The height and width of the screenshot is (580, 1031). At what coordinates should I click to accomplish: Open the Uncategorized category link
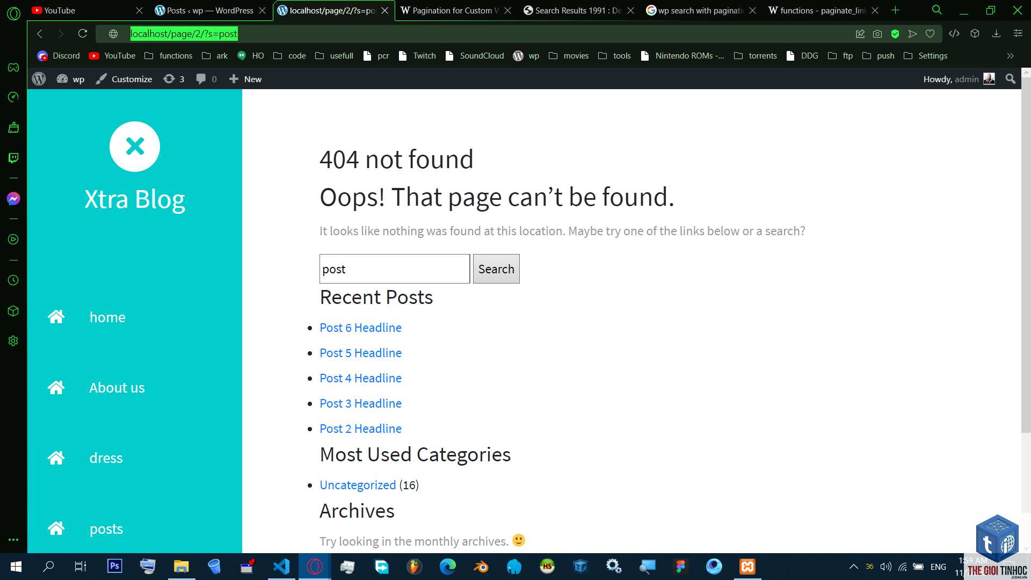point(358,485)
